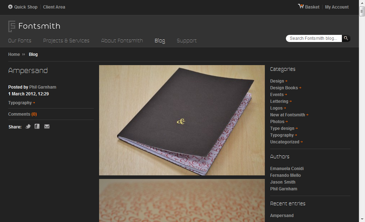The image size is (365, 222).
Task: Open author Phil Garnham under Posted by
Action: (43, 87)
